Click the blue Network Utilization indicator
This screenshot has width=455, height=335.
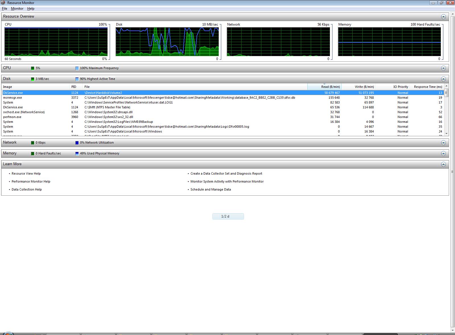pos(77,143)
